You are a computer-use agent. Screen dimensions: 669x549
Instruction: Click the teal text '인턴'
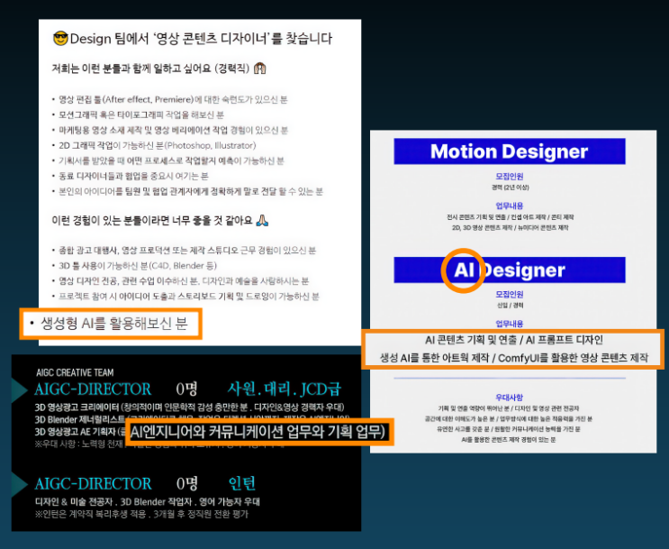(242, 483)
